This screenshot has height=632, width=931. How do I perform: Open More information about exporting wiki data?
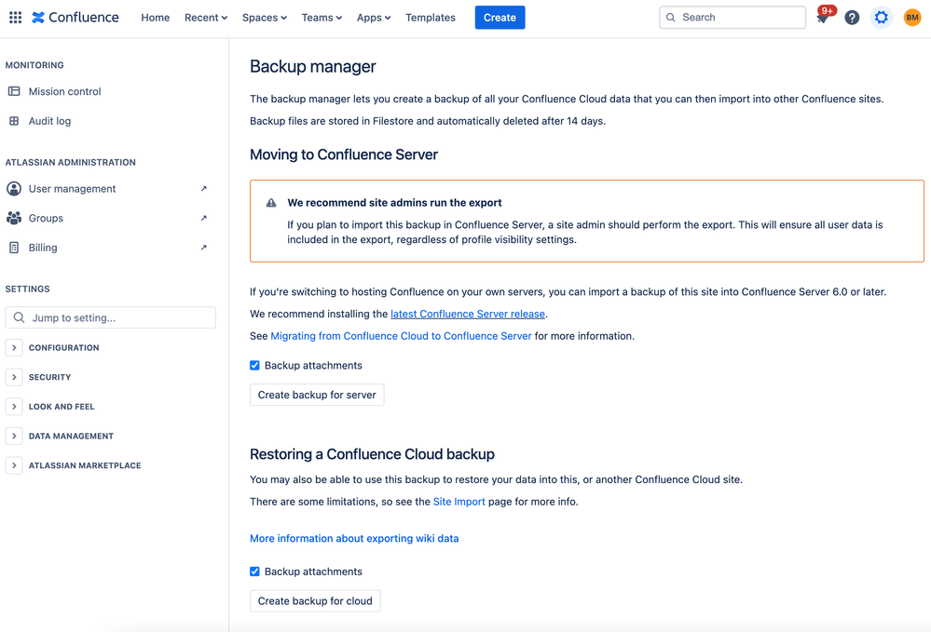354,538
